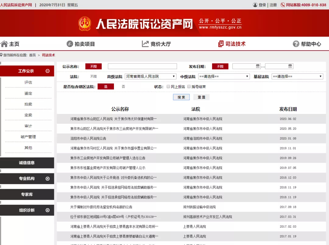This screenshot has width=329, height=245.
Task: Open 焦作市三合房地产开发有限公司破产管理人选任公告
Action: click(x=108, y=158)
